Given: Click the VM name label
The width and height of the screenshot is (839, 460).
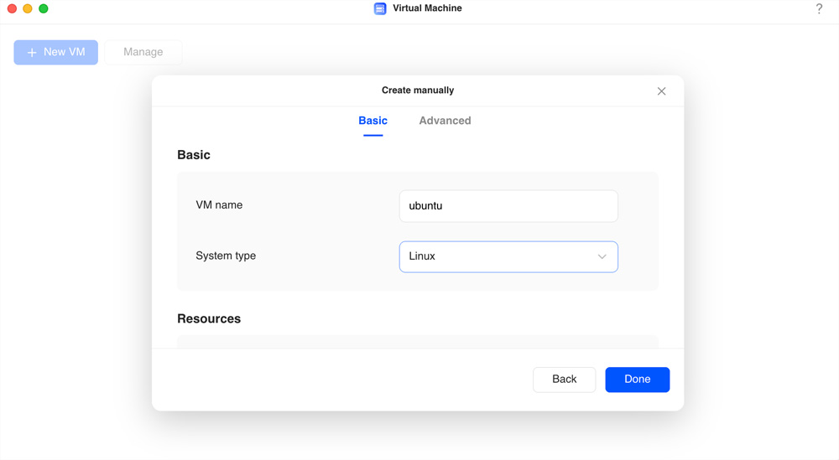Looking at the screenshot, I should click(x=219, y=205).
